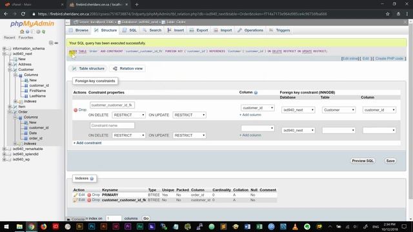The image size is (413, 232).
Task: Expand the Item table node
Action: point(10,106)
